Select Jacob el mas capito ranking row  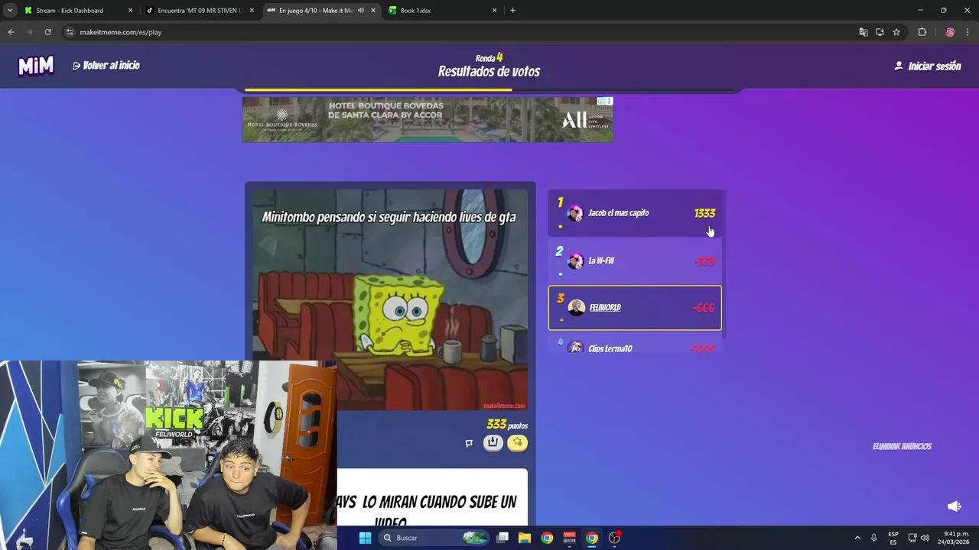(635, 213)
